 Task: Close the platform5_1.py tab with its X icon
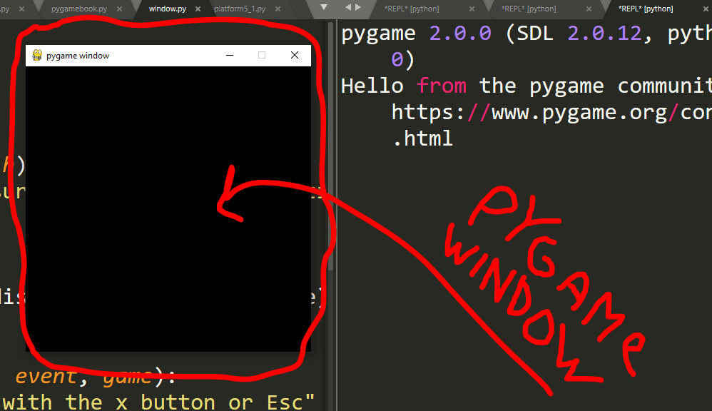tap(278, 9)
